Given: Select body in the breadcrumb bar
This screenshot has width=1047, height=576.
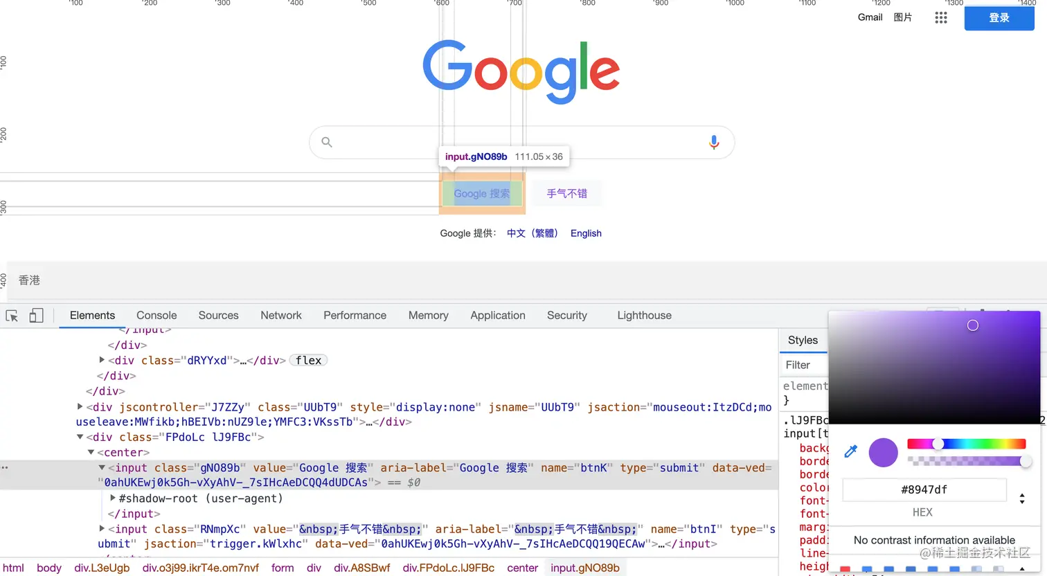Looking at the screenshot, I should point(49,568).
